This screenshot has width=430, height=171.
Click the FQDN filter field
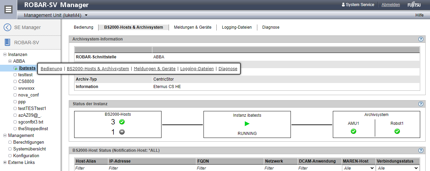[230, 168]
